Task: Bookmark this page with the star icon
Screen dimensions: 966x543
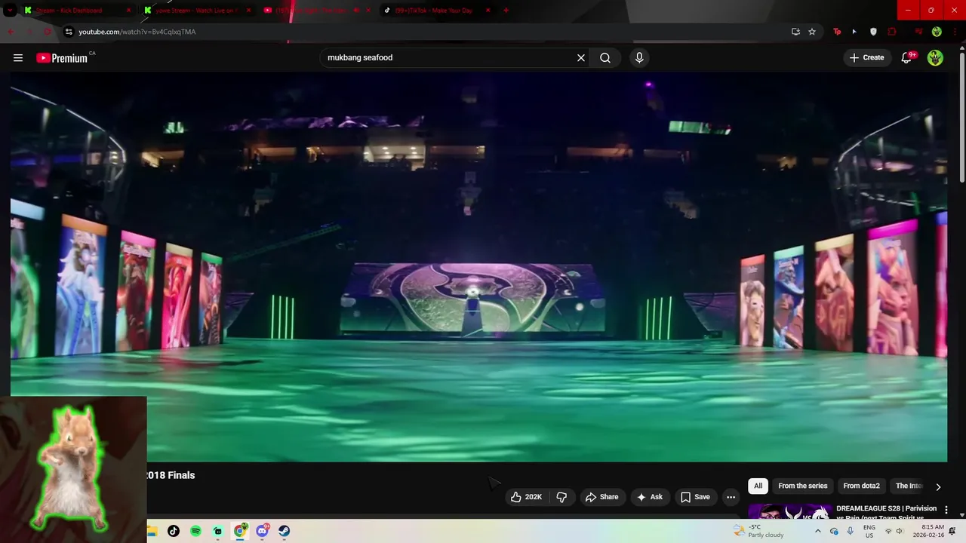Action: [812, 32]
